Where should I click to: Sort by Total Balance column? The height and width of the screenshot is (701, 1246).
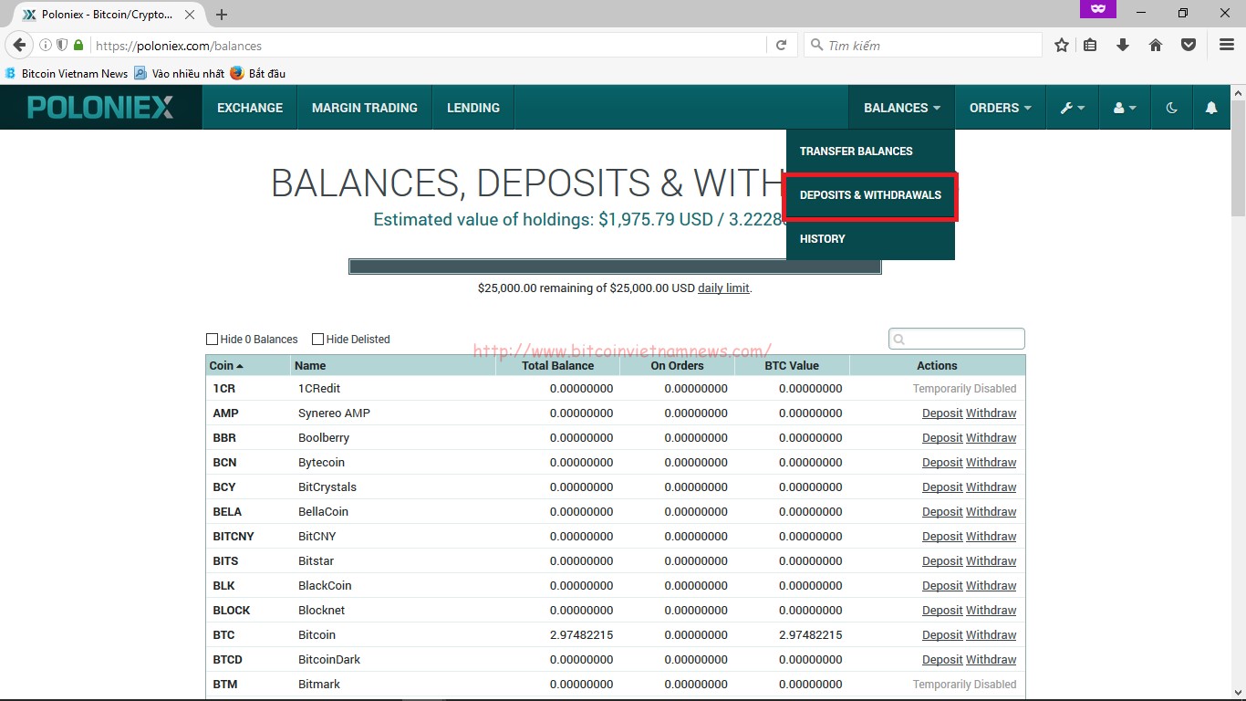[x=557, y=365]
